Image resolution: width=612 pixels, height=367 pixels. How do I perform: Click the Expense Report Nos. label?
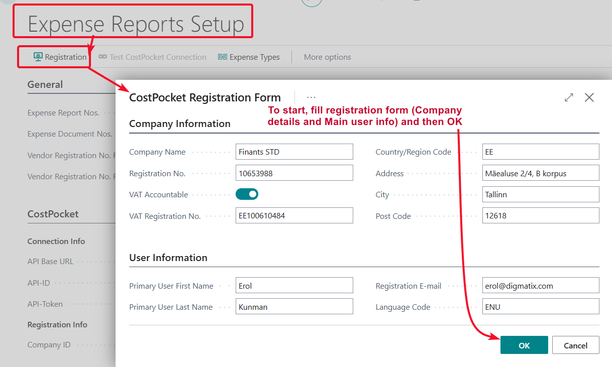pos(63,112)
